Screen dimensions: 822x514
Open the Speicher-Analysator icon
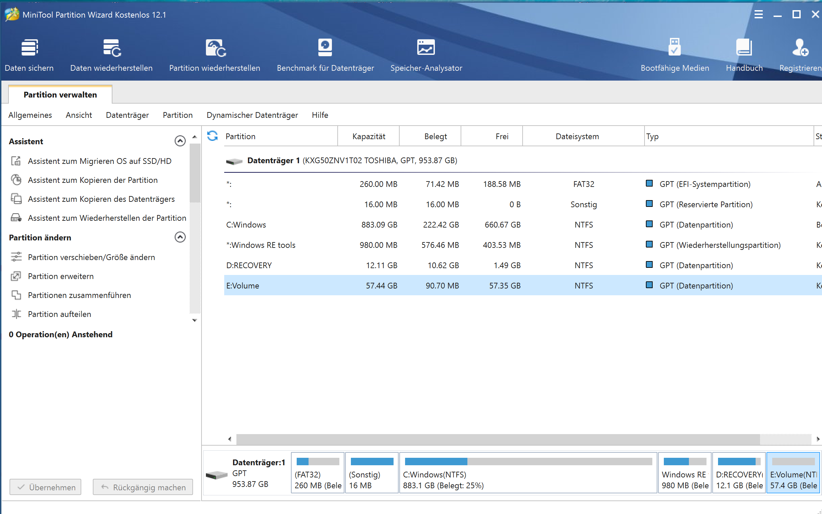(426, 48)
